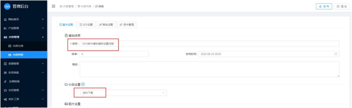Click the 友情链接 link icon
Viewport: 352px width, 108px height.
pyautogui.click(x=5, y=81)
